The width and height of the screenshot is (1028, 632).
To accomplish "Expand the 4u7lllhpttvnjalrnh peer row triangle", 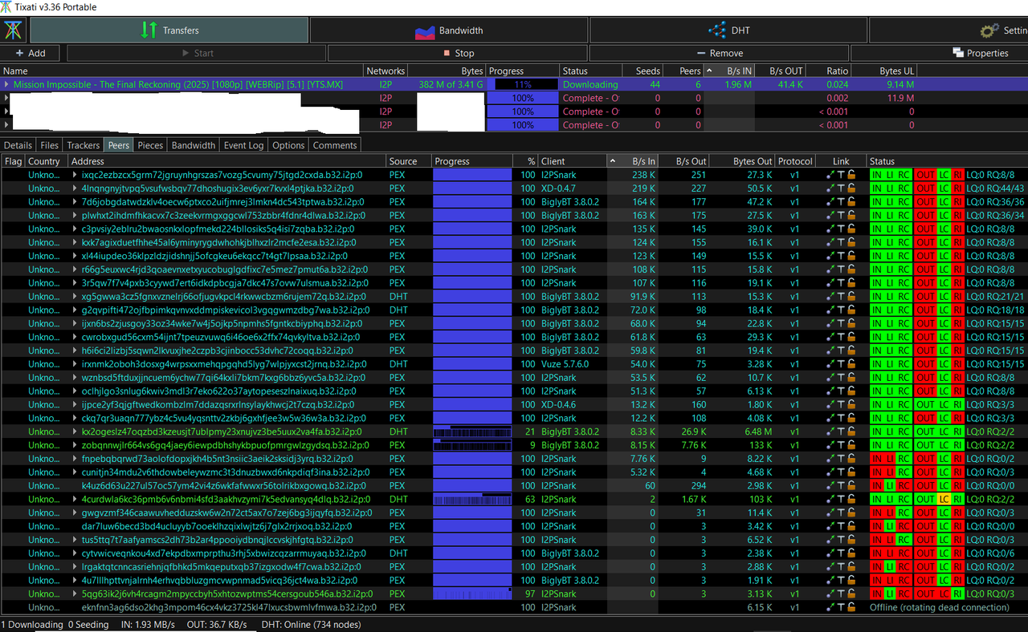I will [75, 580].
